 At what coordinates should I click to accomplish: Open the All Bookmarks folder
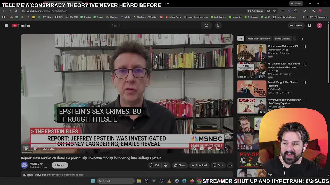click(x=319, y=17)
